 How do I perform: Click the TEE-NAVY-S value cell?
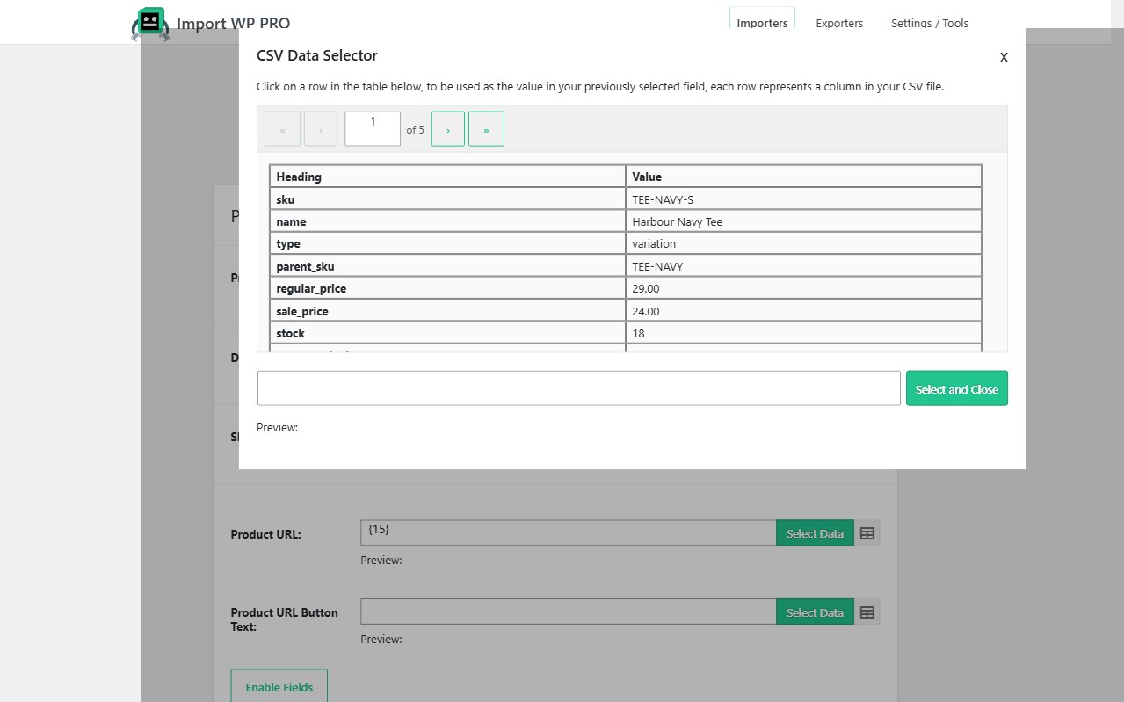(x=803, y=199)
